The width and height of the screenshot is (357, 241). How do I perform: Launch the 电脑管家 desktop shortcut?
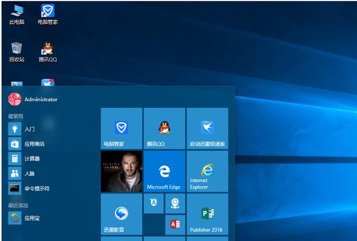click(x=48, y=14)
